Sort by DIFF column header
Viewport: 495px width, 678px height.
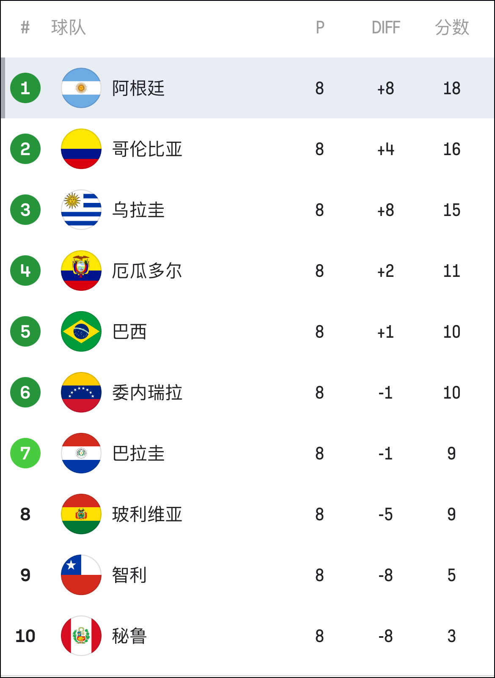click(x=385, y=27)
